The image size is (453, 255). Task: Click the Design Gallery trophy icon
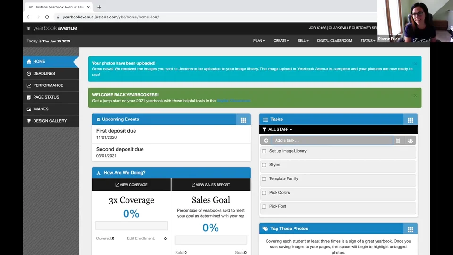[x=29, y=121]
